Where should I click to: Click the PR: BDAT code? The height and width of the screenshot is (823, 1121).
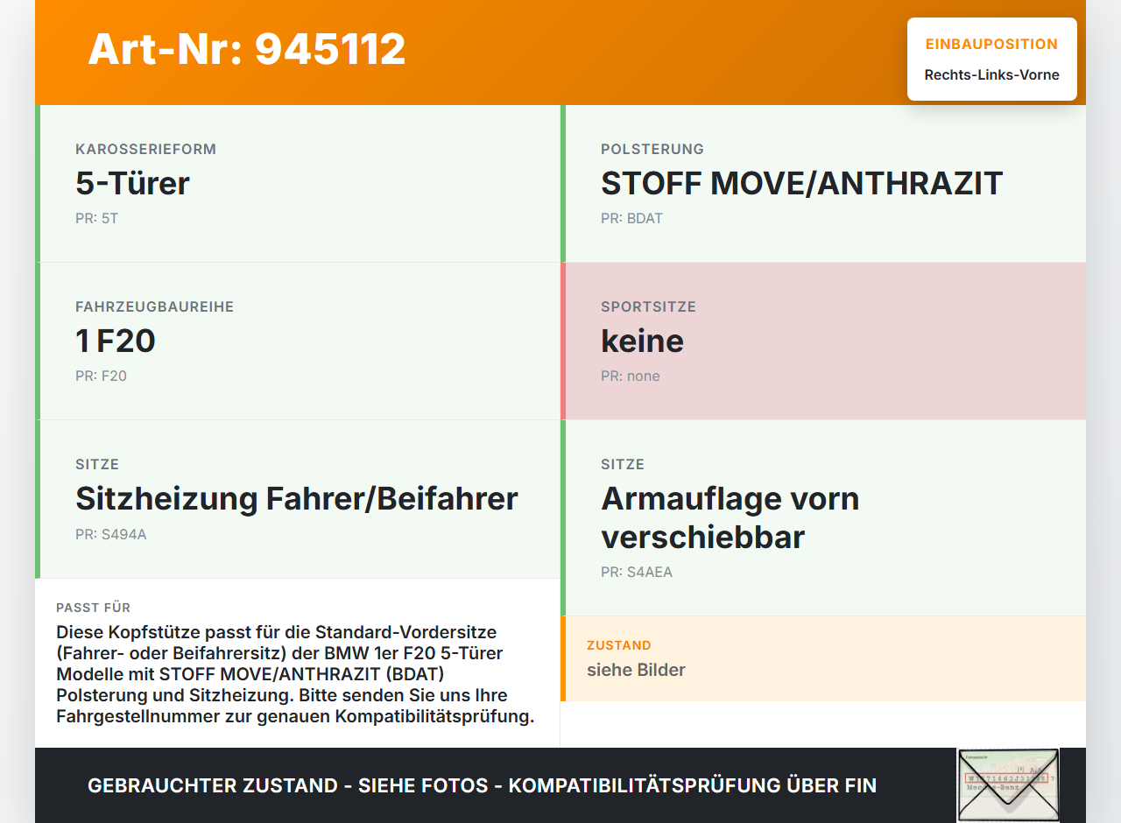tap(631, 218)
